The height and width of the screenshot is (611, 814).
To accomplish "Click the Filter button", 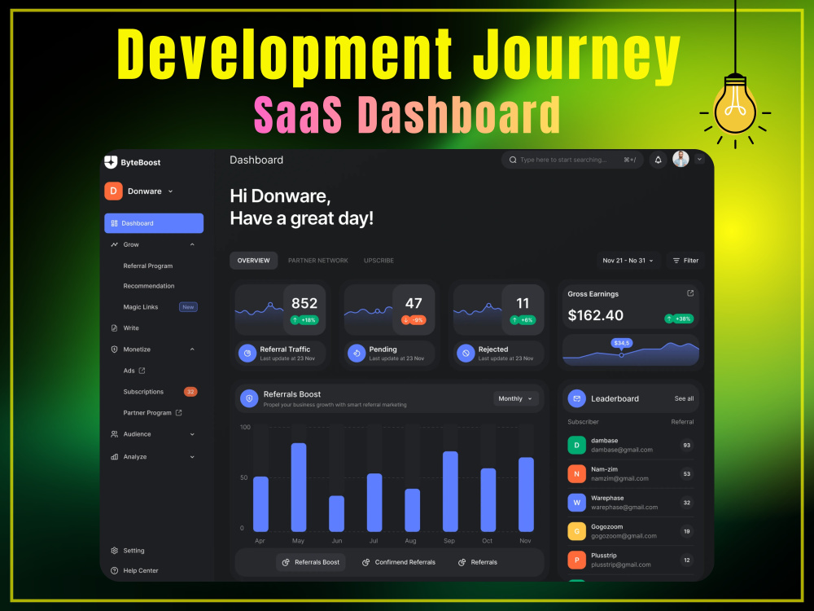I will click(685, 261).
